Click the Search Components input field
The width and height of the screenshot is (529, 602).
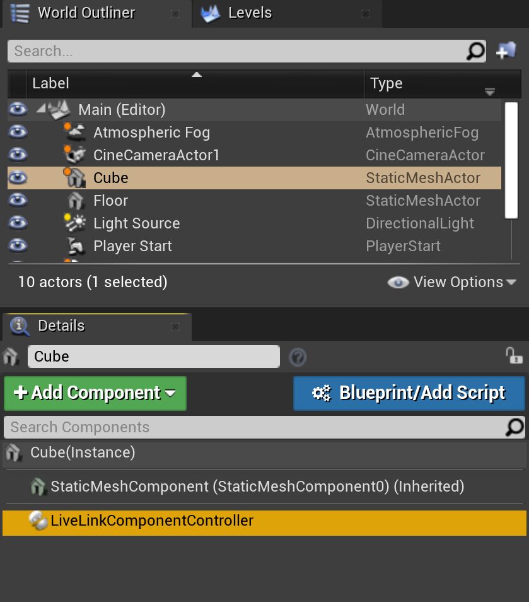point(252,427)
